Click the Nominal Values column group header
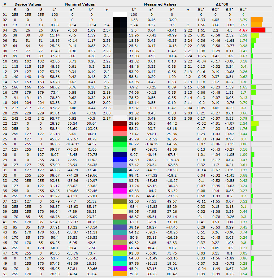 (x=80, y=4)
